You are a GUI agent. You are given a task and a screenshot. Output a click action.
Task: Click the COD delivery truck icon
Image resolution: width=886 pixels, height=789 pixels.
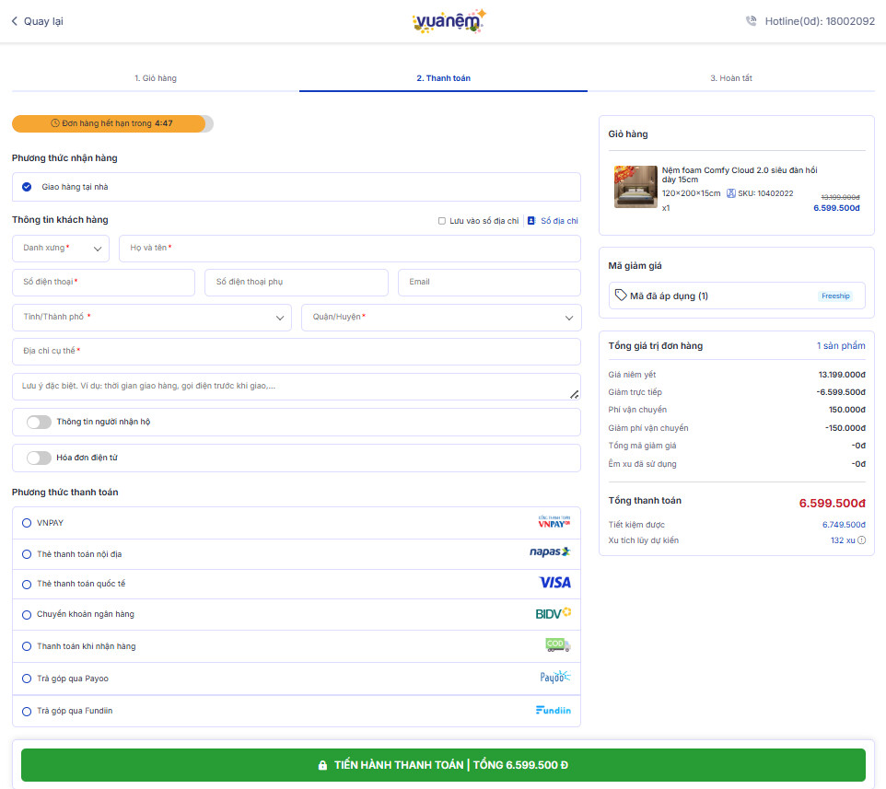(557, 645)
